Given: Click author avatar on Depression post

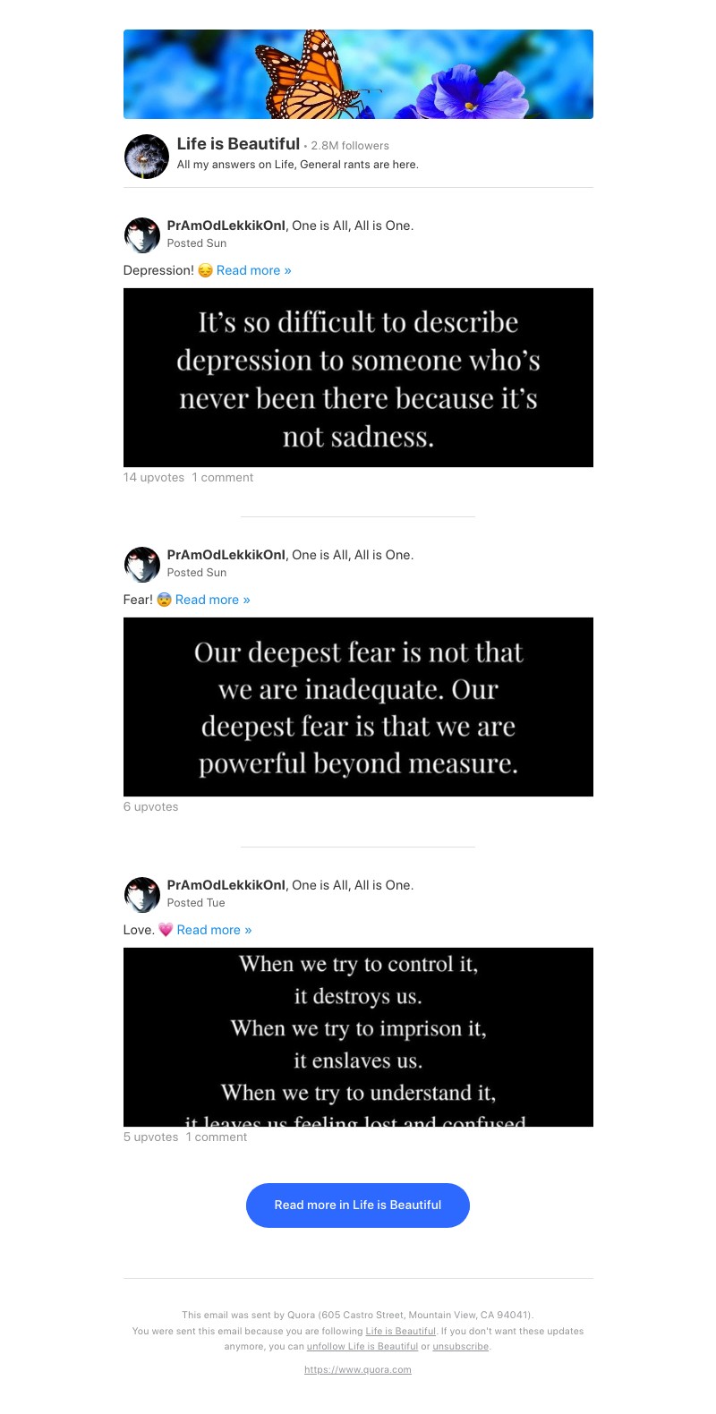Looking at the screenshot, I should 141,235.
